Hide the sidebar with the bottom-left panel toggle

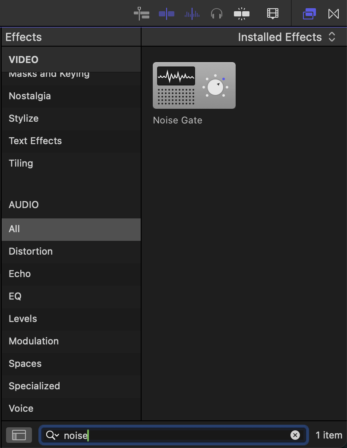coord(19,435)
